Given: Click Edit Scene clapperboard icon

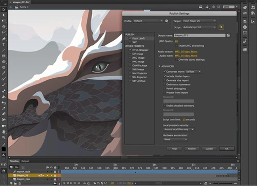Looking at the screenshot, I should (201, 7).
